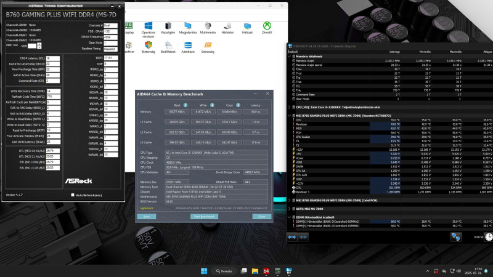
Task: Open the Hálózat icon in AIDA64
Action: click(x=248, y=28)
